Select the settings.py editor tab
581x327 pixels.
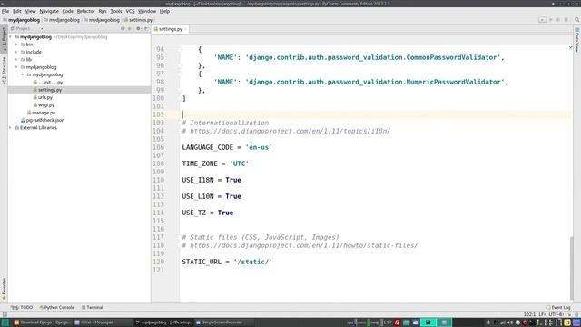[x=170, y=29]
